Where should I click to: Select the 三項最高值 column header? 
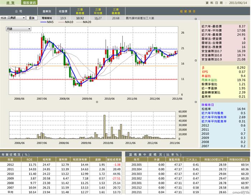point(116,11)
